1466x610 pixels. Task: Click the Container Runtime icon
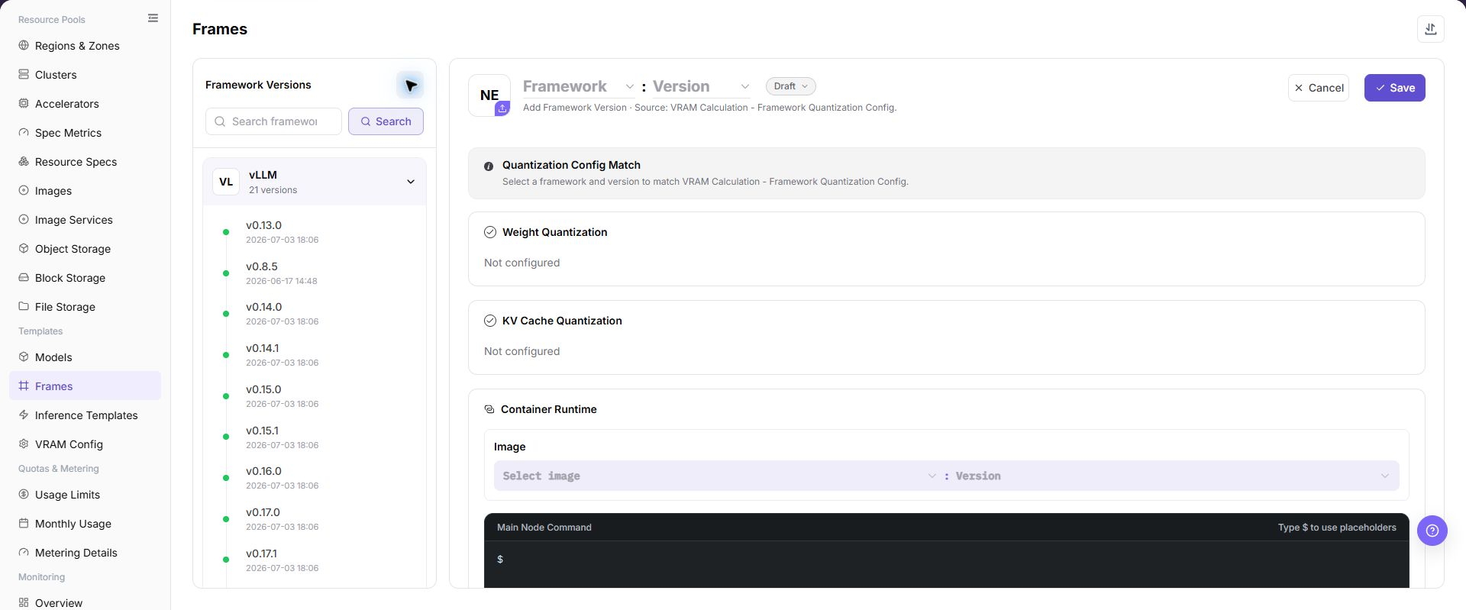489,409
